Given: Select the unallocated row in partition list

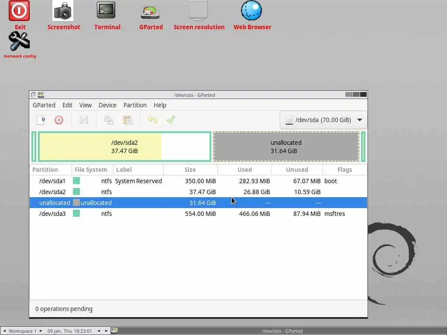Looking at the screenshot, I should [199, 203].
